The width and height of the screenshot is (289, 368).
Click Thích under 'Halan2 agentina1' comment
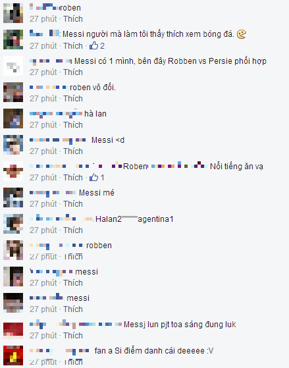pos(73,230)
